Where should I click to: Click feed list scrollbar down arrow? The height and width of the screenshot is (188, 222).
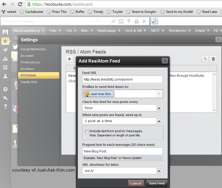coord(215,110)
